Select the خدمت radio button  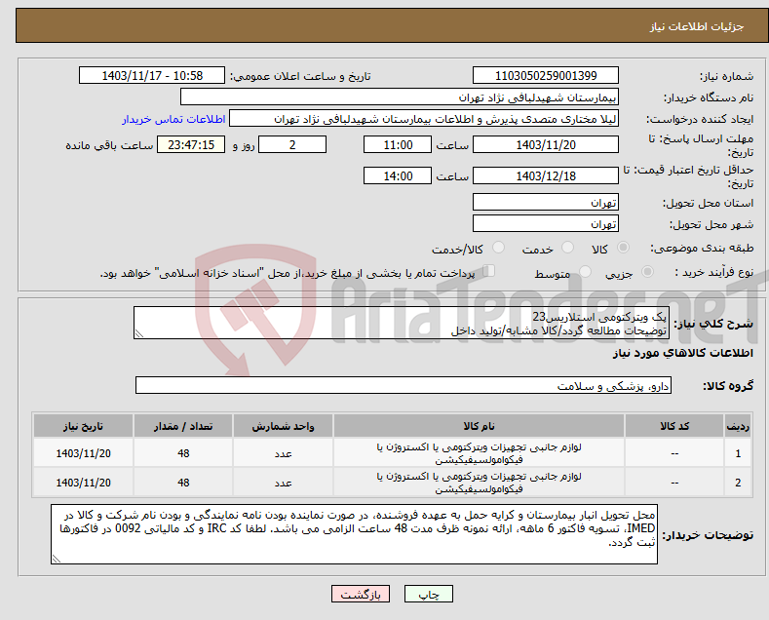(x=567, y=248)
